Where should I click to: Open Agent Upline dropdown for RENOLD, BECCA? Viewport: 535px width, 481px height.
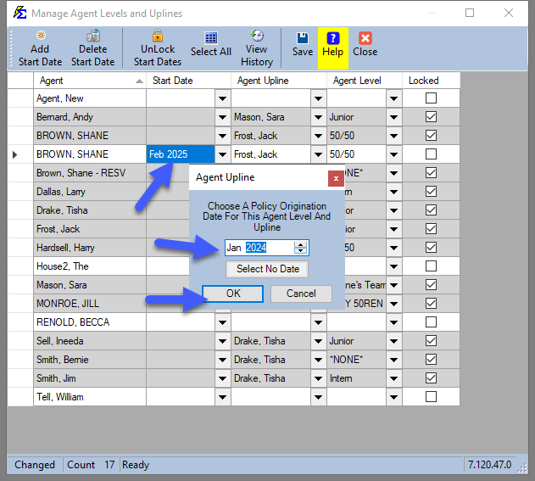coord(318,322)
